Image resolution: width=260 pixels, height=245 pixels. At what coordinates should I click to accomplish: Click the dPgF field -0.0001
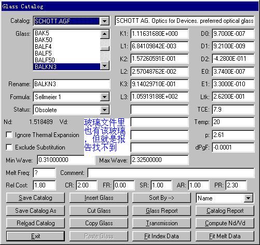click(x=234, y=147)
